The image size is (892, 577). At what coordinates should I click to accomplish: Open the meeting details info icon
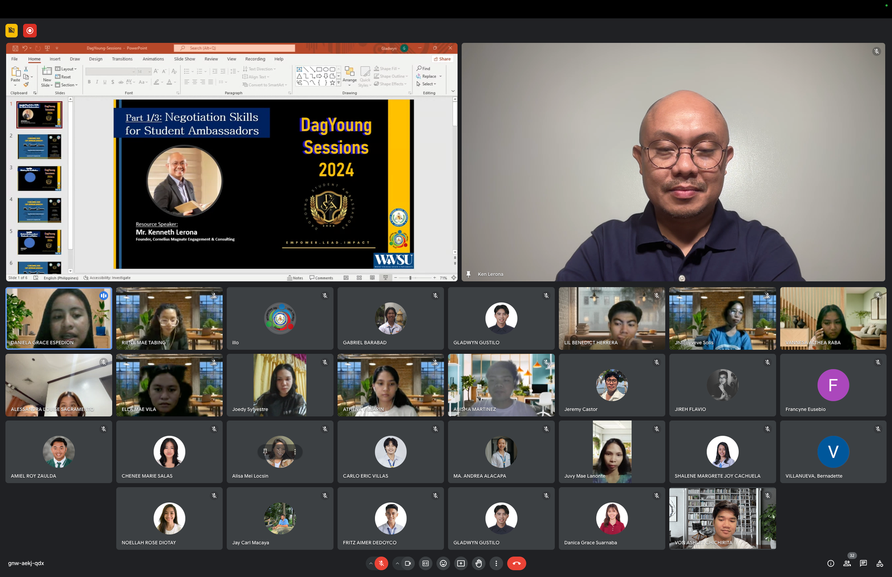[x=831, y=563]
